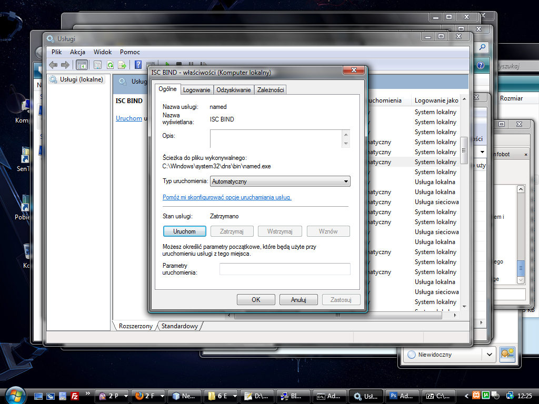Click the blue Help icon in toolbar
Screen dimensions: 539x404
139,65
